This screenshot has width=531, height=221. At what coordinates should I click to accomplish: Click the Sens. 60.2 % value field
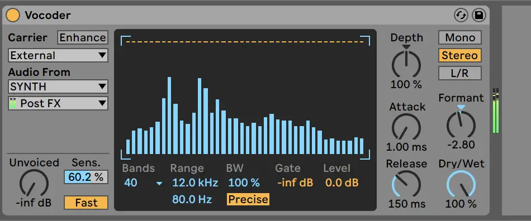pos(86,177)
